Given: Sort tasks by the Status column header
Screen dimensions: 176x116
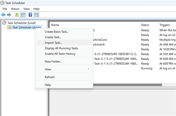Looking at the screenshot, I should tap(145, 25).
